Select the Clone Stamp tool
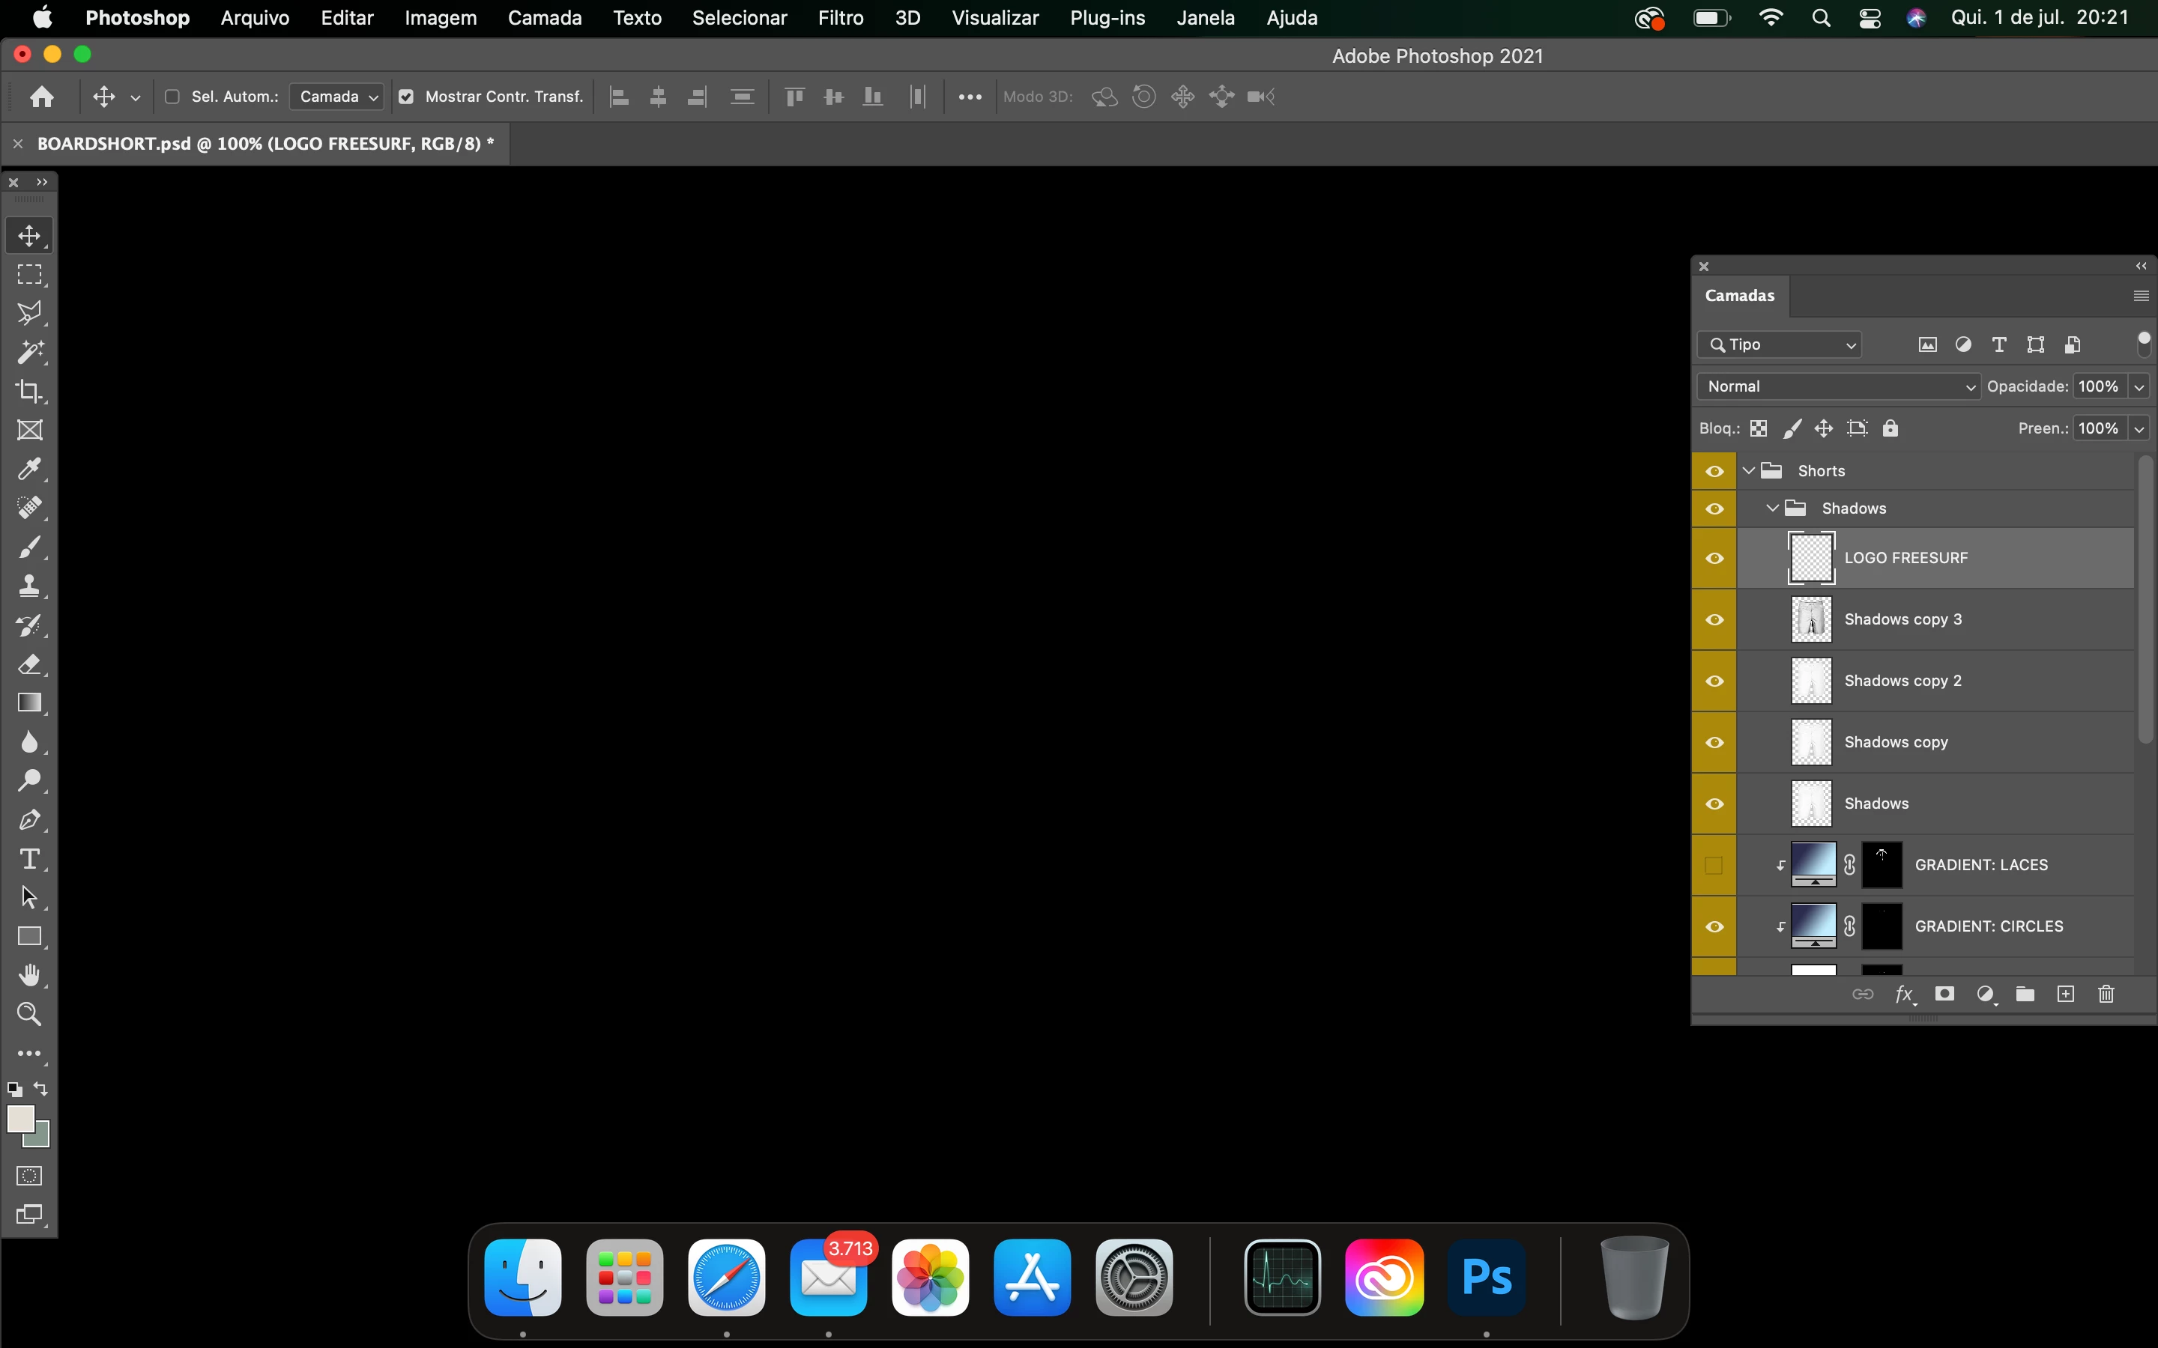This screenshot has height=1348, width=2158. pos(29,586)
